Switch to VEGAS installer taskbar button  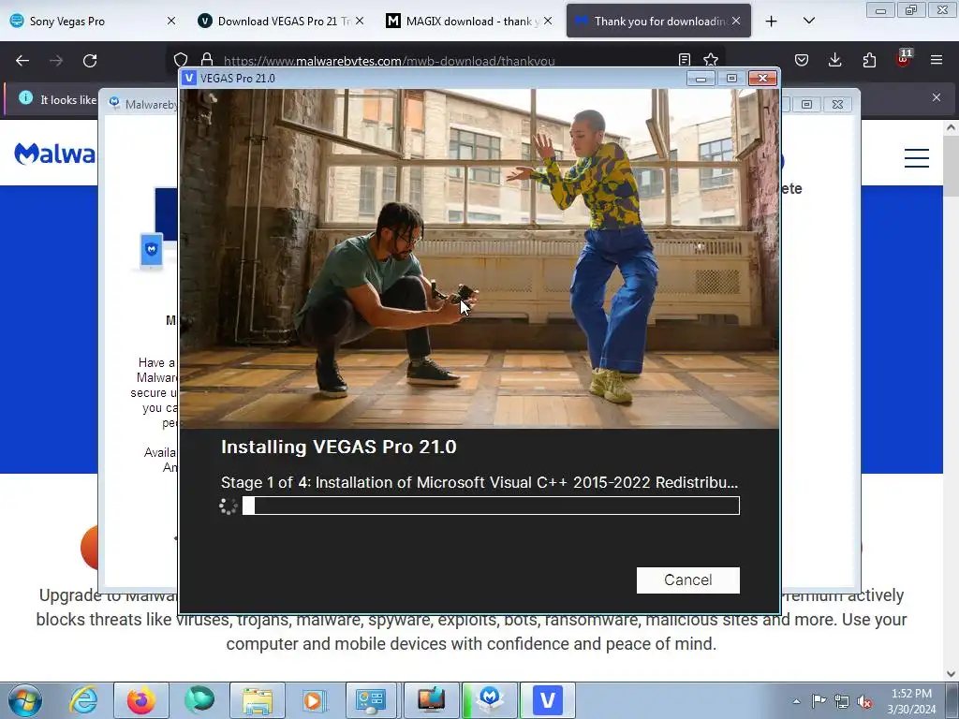coord(547,700)
